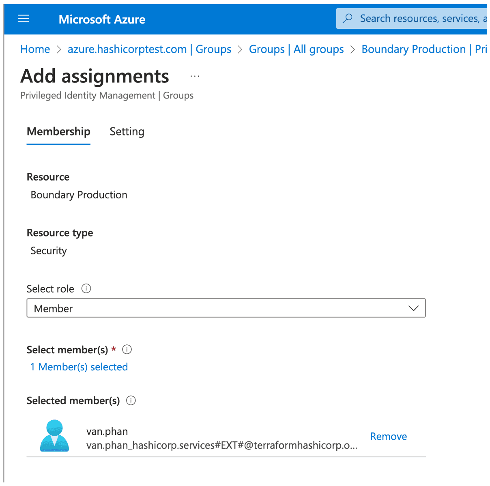Go to Home breadcrumb
The width and height of the screenshot is (490, 486).
pyautogui.click(x=35, y=49)
